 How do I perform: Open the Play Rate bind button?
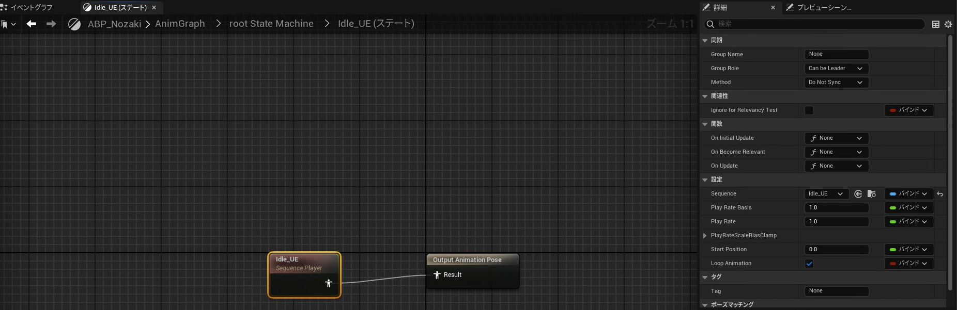pos(908,222)
